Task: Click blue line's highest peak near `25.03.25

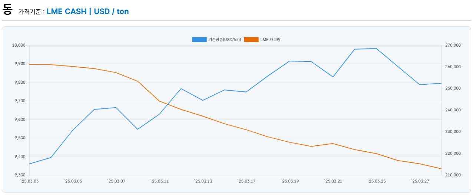Action: 376,48
